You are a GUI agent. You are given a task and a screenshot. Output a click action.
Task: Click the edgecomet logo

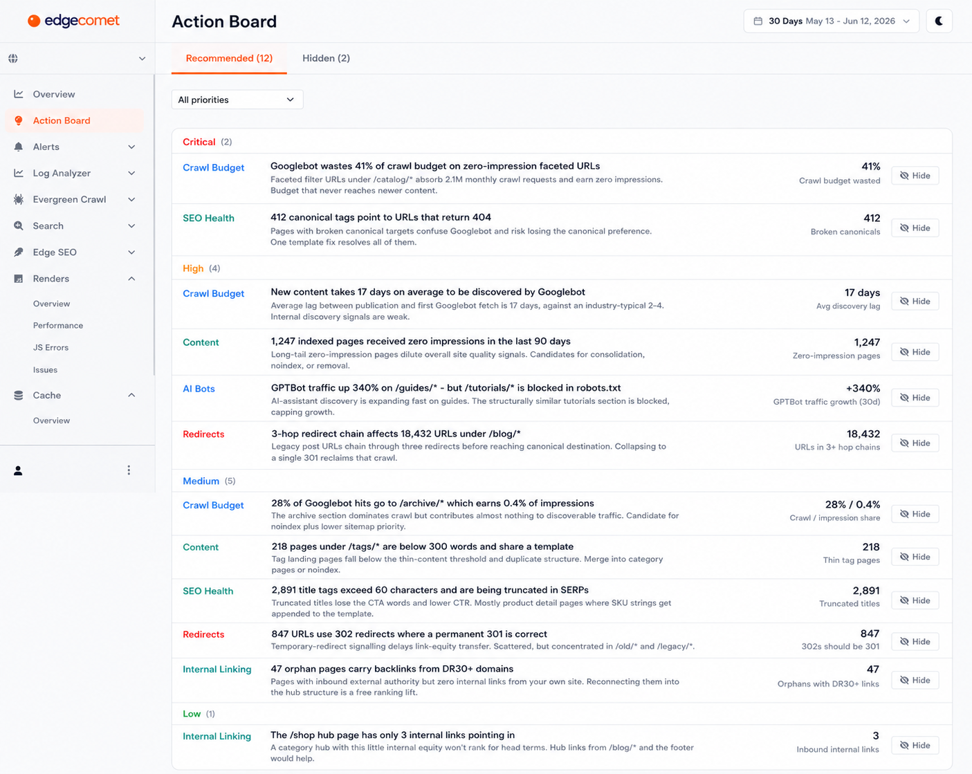click(x=73, y=21)
